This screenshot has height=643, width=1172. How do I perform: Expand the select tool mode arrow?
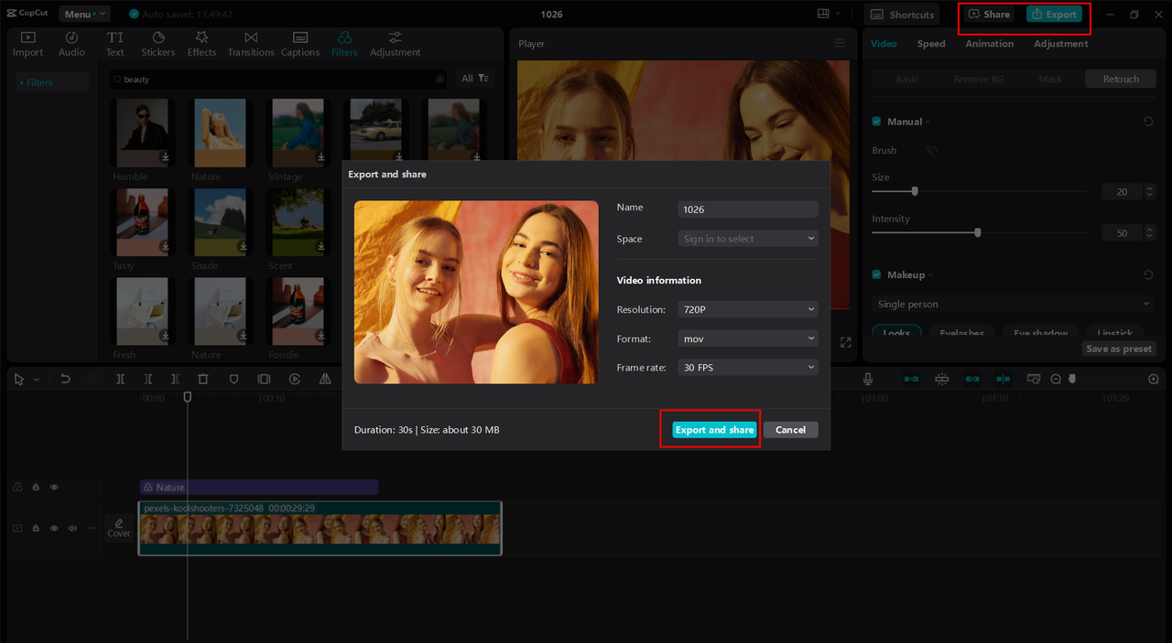[x=37, y=380]
